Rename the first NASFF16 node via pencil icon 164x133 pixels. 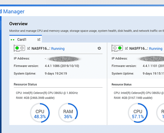click(x=29, y=48)
